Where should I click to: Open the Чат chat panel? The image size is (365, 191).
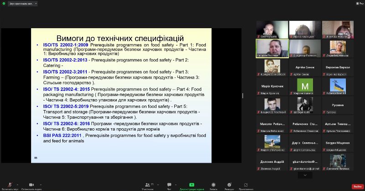click(x=169, y=186)
